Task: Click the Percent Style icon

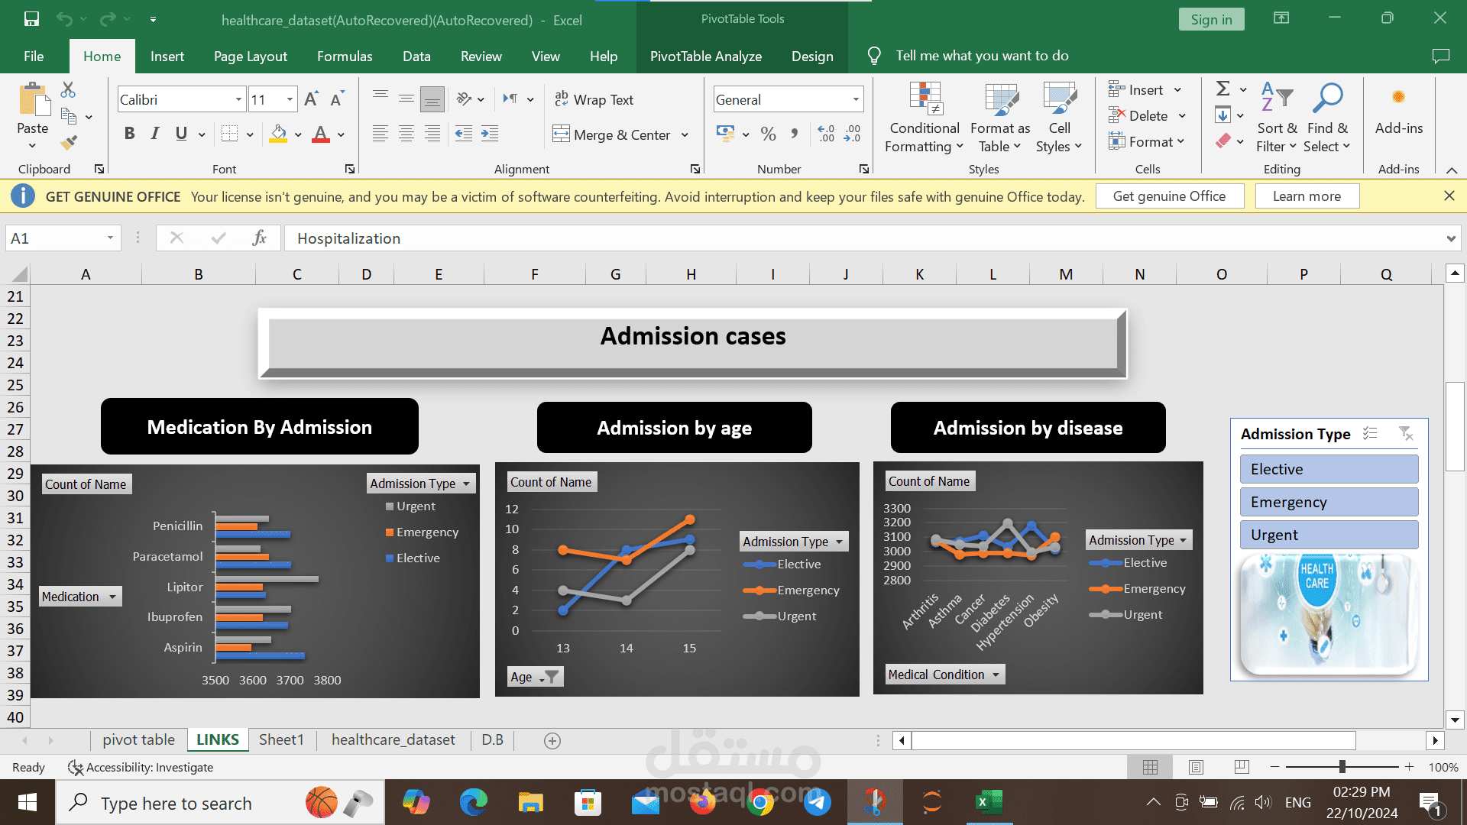Action: (x=769, y=134)
